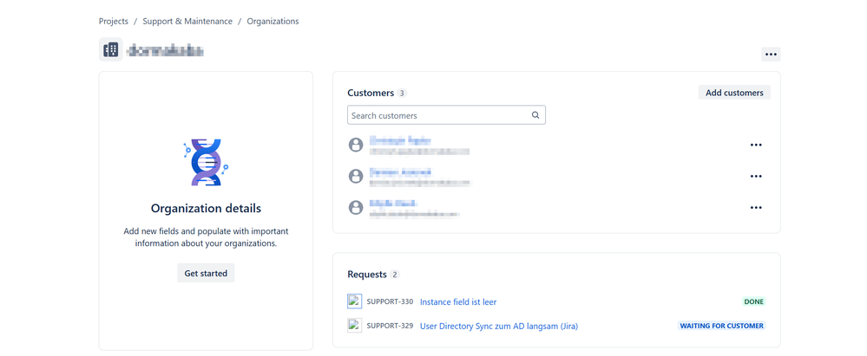Click the SUPPORT-329 request type icon
This screenshot has height=356, width=867.
(354, 326)
